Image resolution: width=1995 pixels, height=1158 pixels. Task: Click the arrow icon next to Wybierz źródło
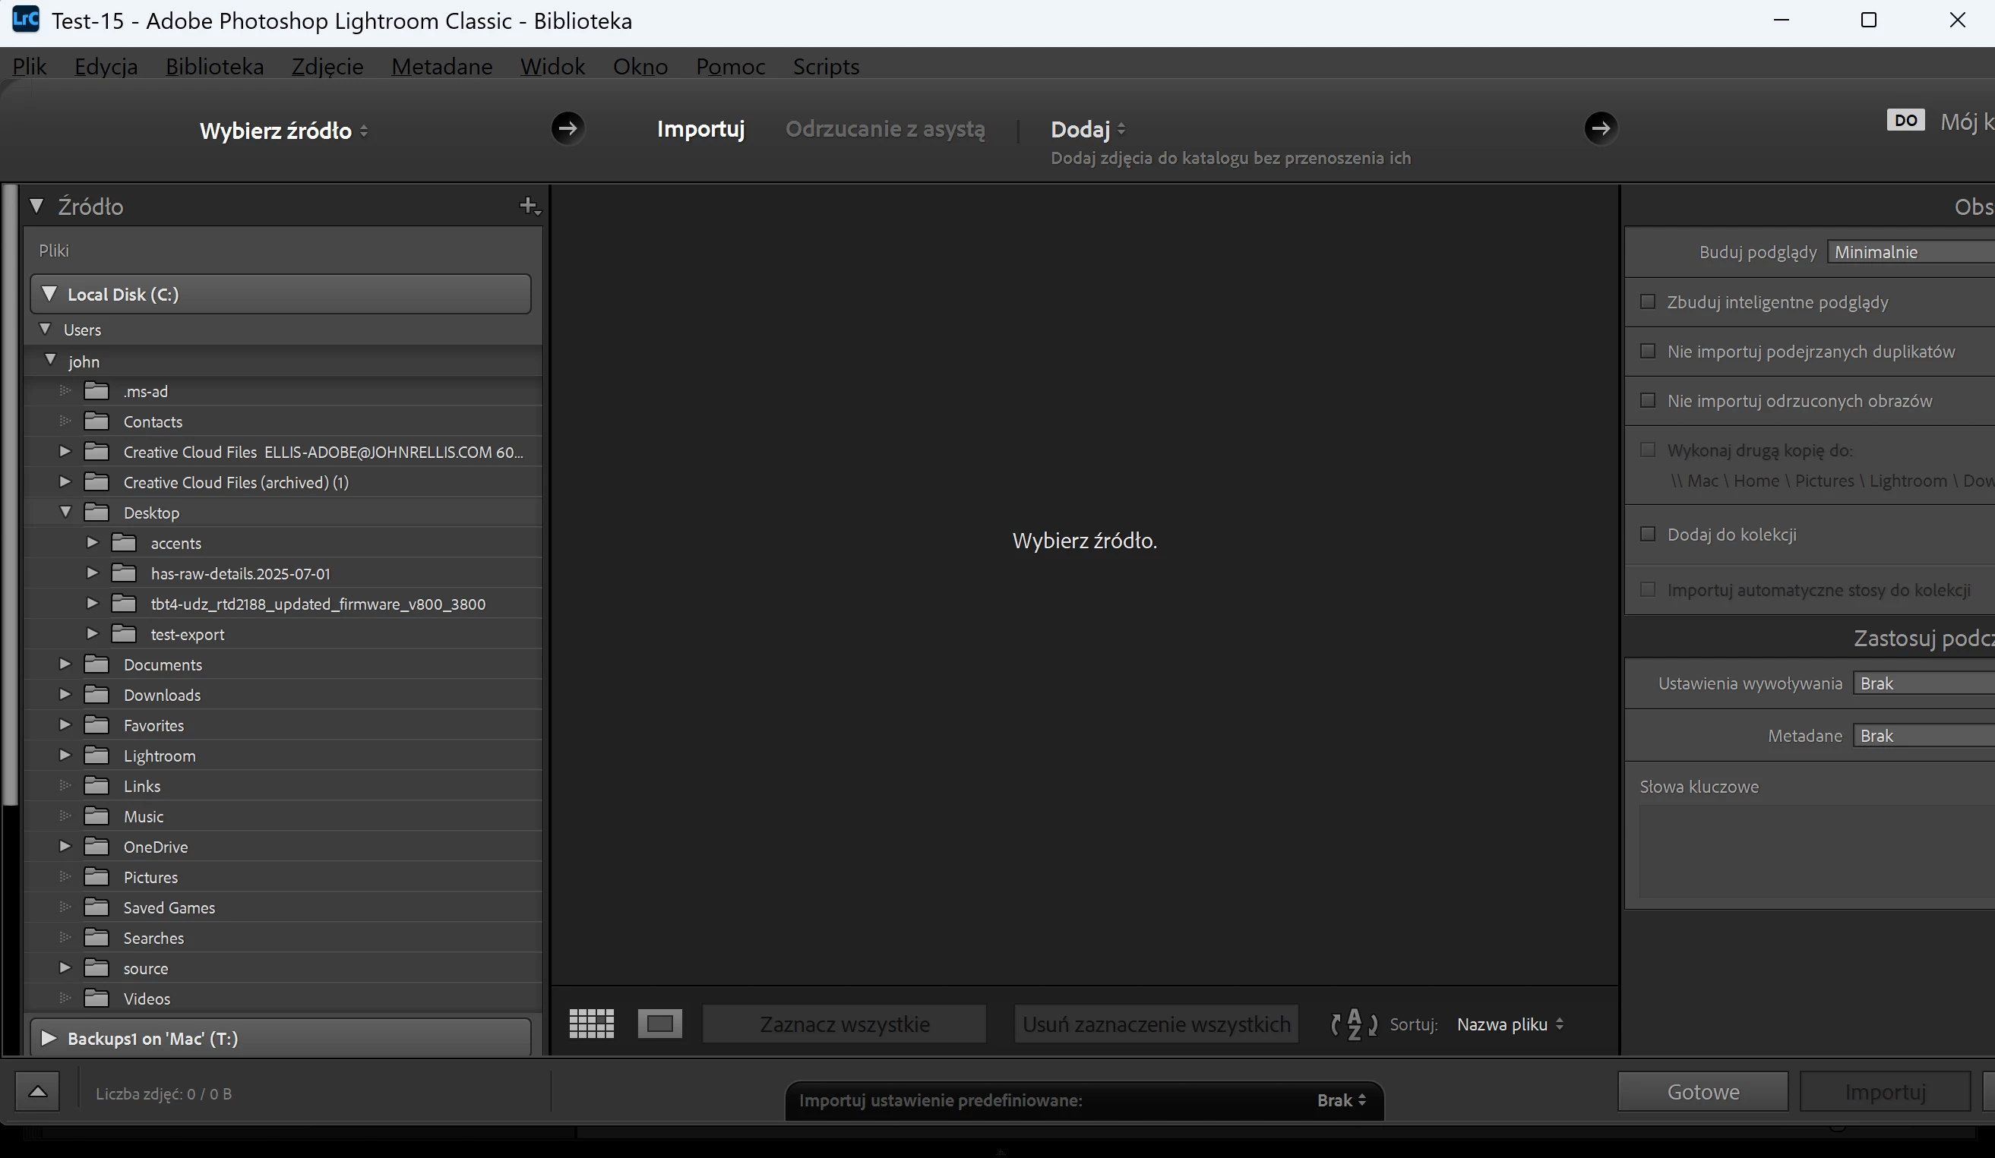568,128
